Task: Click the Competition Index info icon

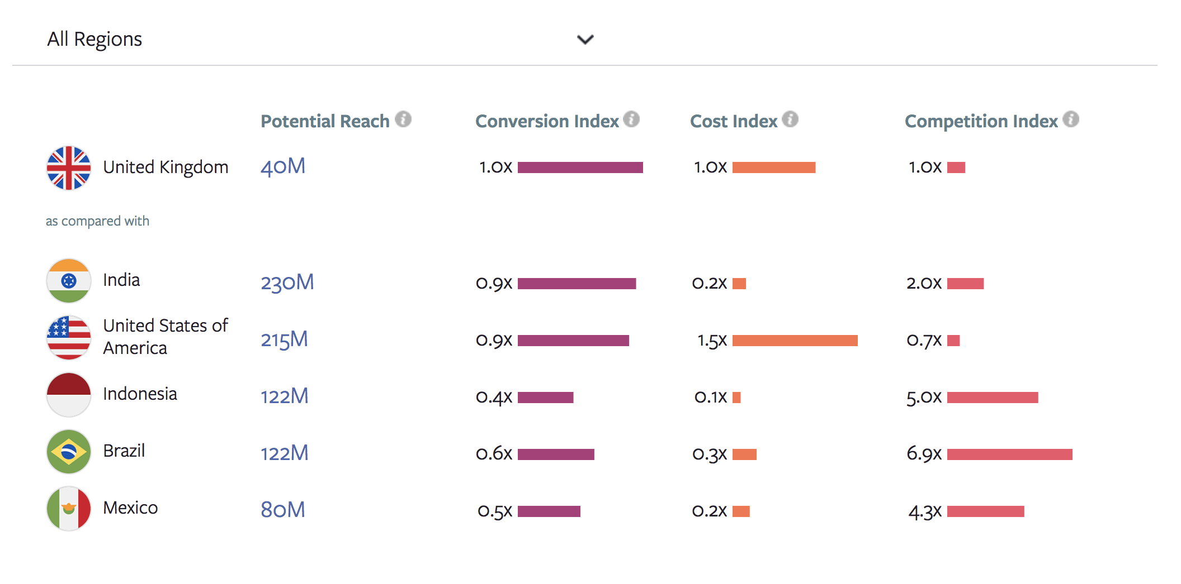Action: tap(1070, 119)
